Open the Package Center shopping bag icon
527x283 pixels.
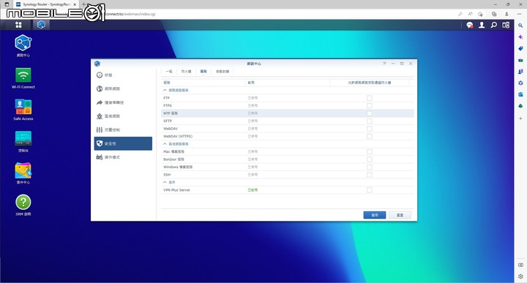(23, 170)
